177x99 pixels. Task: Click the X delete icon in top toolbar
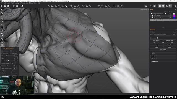click(x=17, y=6)
